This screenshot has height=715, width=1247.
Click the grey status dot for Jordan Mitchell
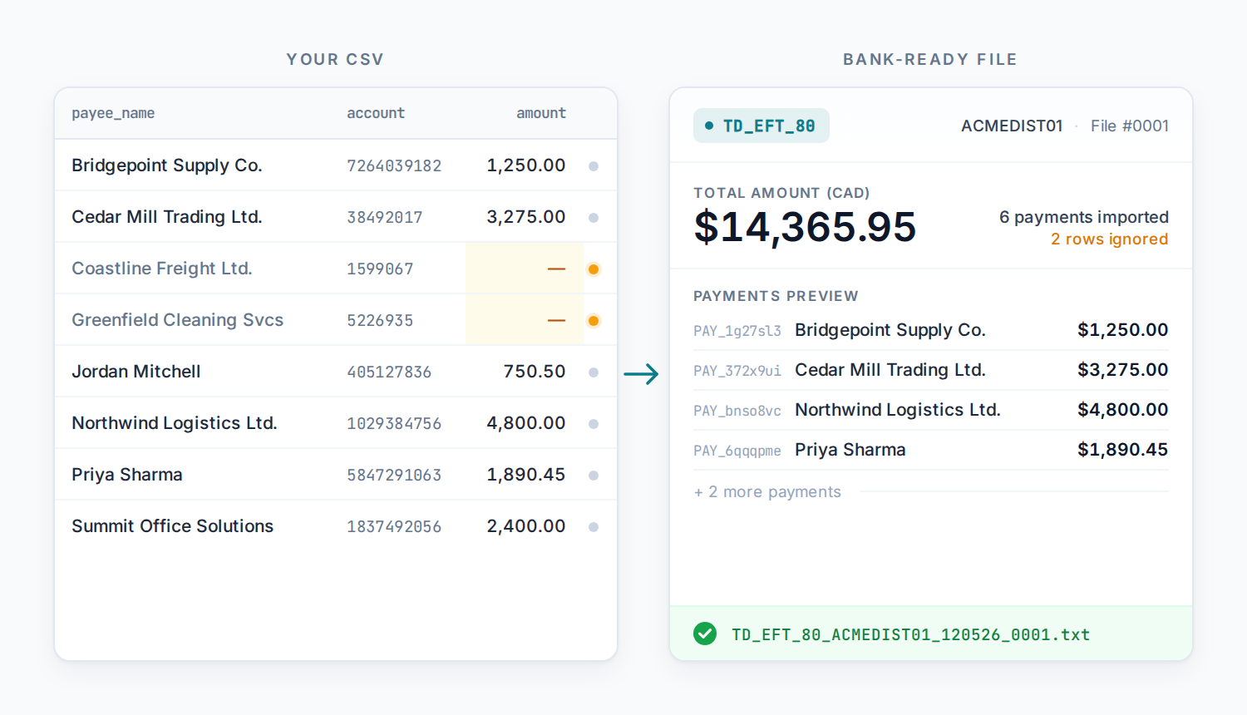pyautogui.click(x=594, y=372)
